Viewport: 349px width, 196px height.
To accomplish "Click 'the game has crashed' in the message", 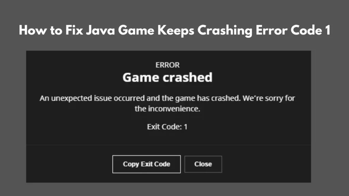I will click(x=201, y=98).
